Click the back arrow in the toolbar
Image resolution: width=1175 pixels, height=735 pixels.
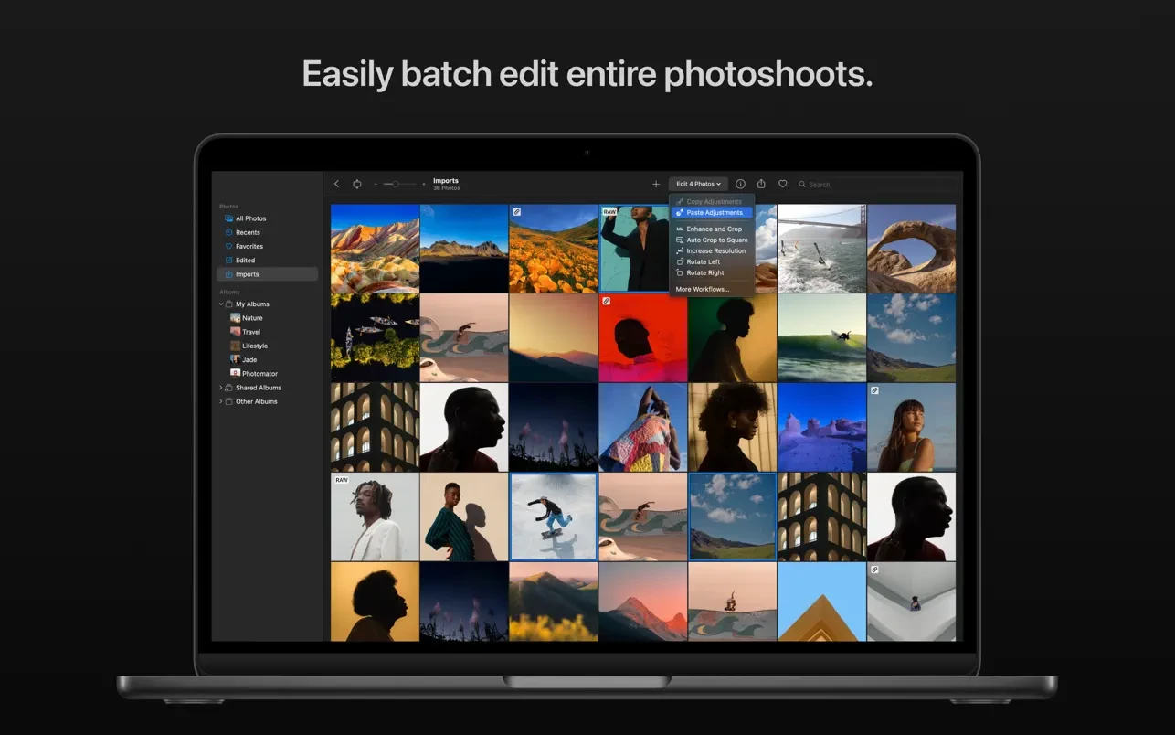pos(336,184)
